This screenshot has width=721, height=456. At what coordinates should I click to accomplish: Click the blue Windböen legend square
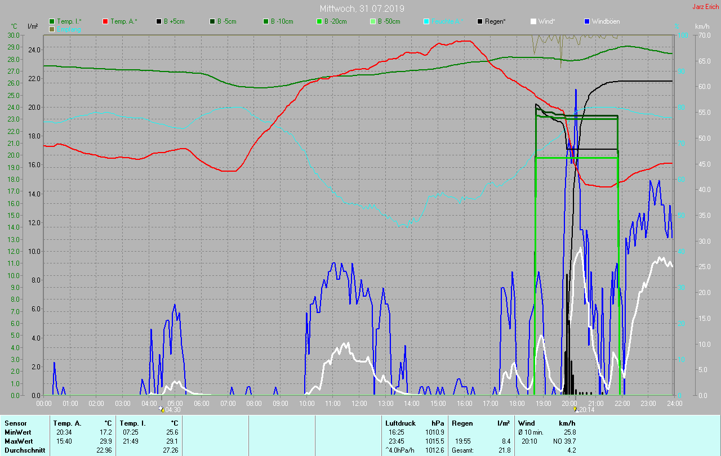coord(587,21)
